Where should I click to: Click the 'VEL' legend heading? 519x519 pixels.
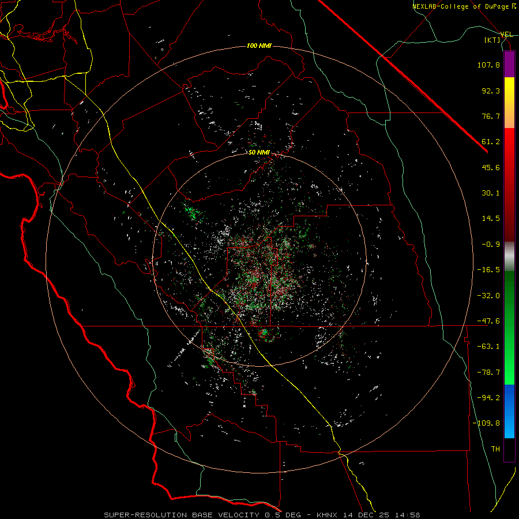[506, 35]
